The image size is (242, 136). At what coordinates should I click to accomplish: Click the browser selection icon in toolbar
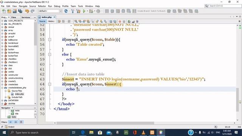pyautogui.click(x=66, y=11)
